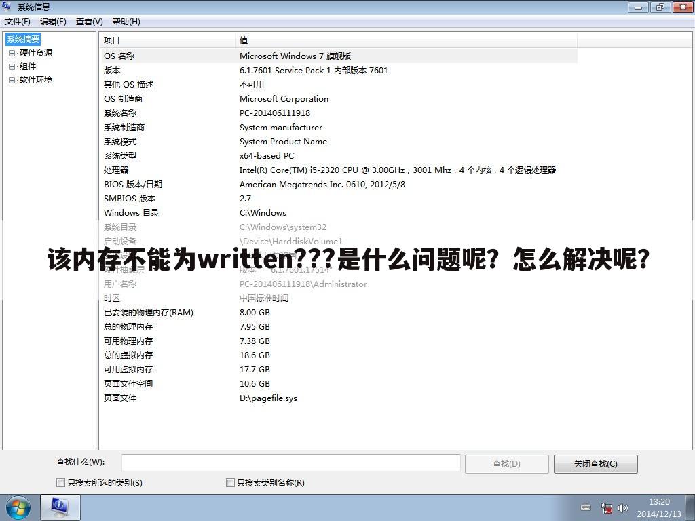Open the 查看(V) menu

89,21
